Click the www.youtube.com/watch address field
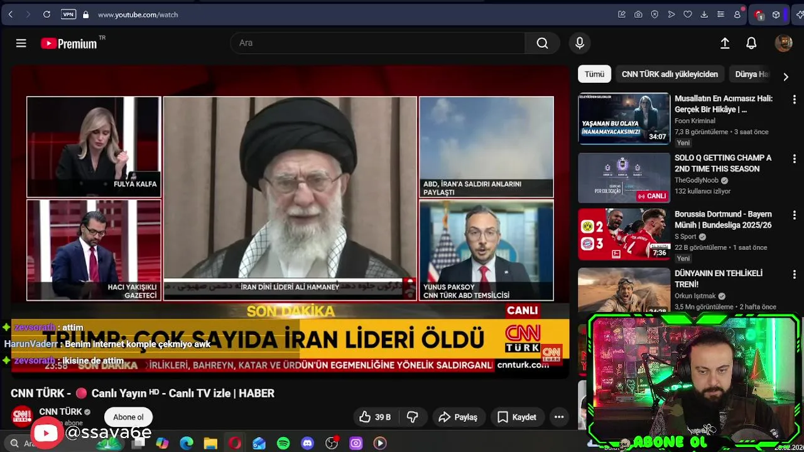This screenshot has height=452, width=804. pos(138,14)
